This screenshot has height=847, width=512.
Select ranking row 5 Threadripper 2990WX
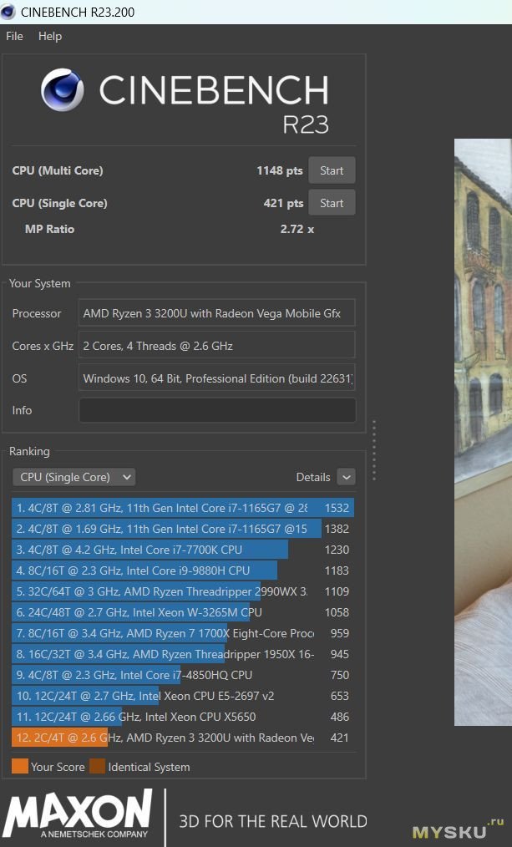183,591
